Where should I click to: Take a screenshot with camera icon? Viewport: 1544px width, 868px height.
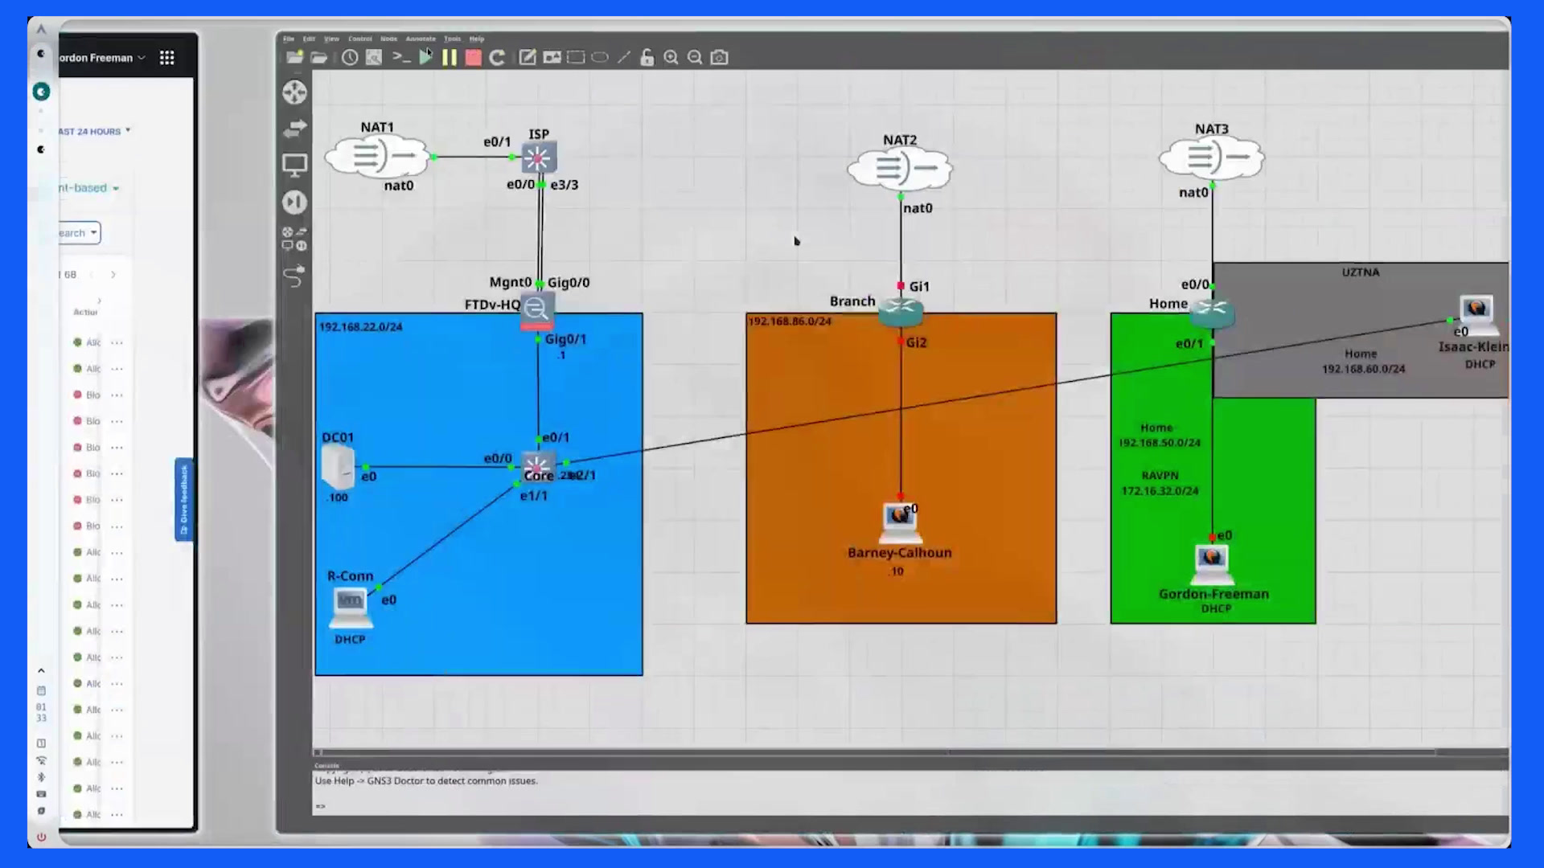(720, 57)
